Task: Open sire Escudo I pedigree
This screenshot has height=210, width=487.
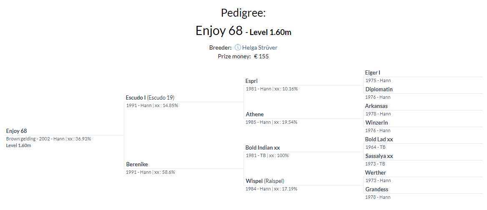Action: tap(136, 97)
